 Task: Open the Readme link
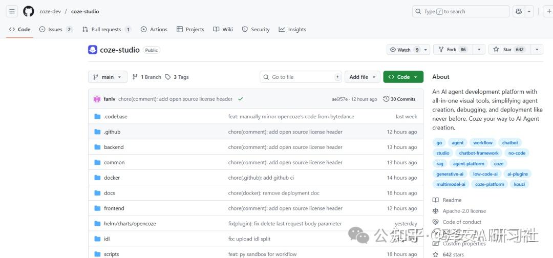(x=447, y=200)
